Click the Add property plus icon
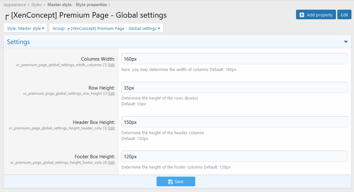This screenshot has height=192, width=354. coord(302,15)
